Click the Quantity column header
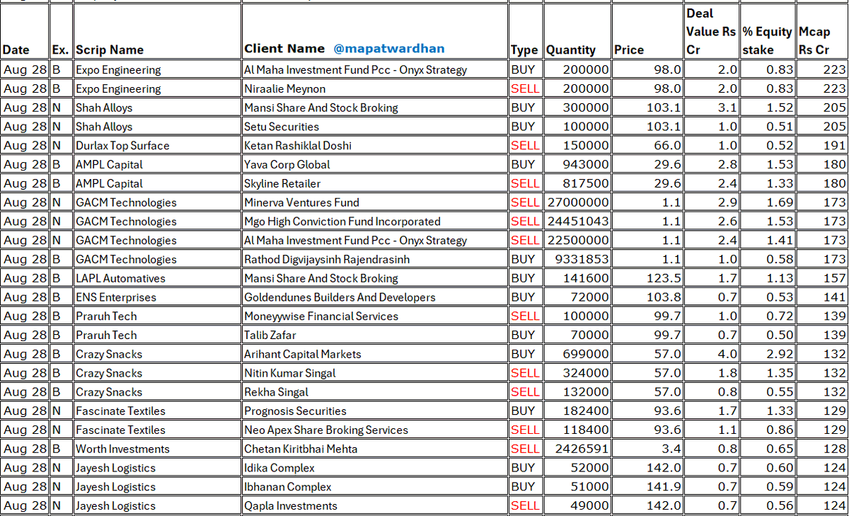 [577, 32]
